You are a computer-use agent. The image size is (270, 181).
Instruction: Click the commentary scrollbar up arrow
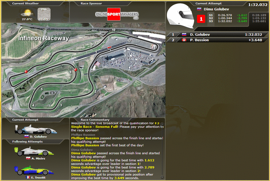162,124
